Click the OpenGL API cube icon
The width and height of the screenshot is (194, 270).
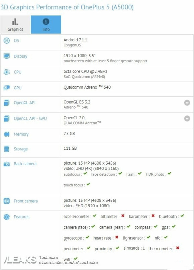point(6,103)
